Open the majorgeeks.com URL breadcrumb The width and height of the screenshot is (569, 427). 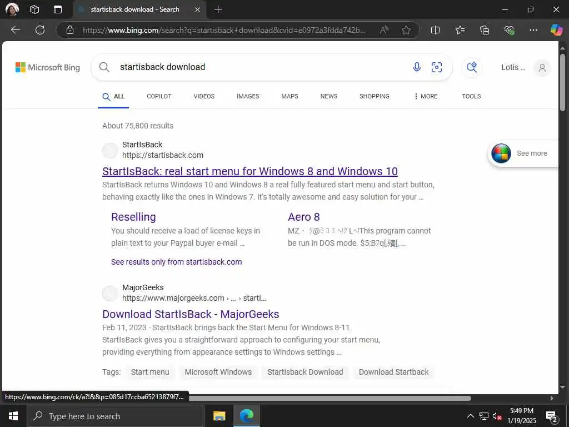(194, 298)
